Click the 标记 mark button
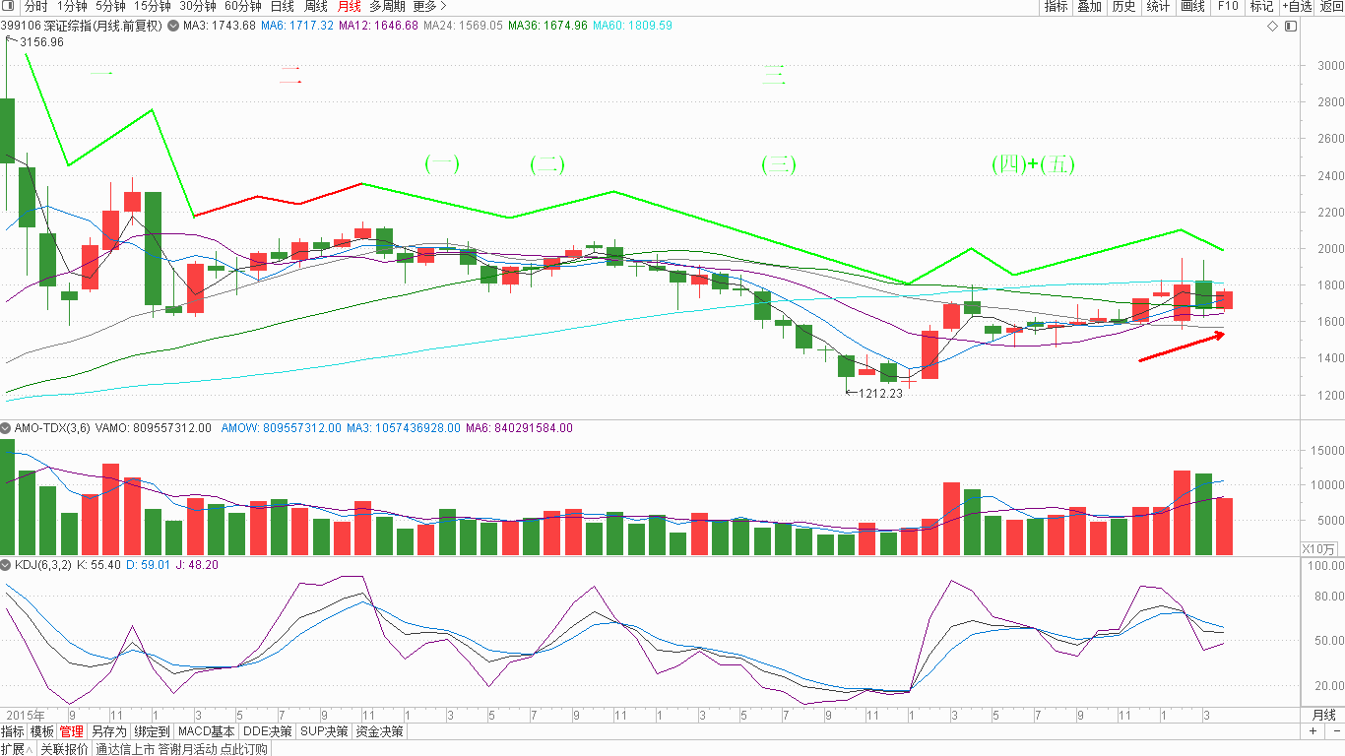Viewport: 1345px width, 756px height. pyautogui.click(x=1261, y=6)
